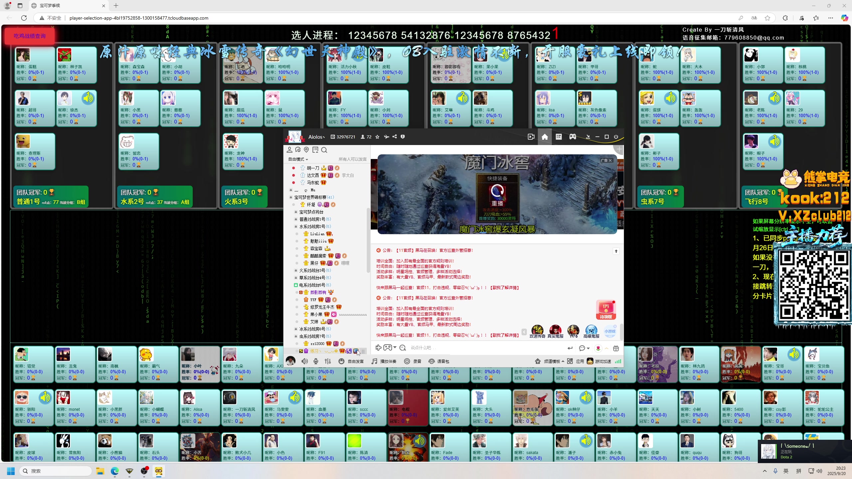This screenshot has height=479, width=852.
Task: Collapse the 宝可梦世界锦标赛 channel group
Action: point(291,197)
